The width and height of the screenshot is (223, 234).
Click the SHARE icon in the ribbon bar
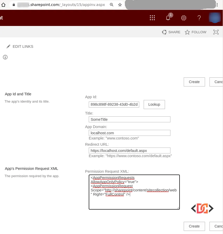pos(164,32)
